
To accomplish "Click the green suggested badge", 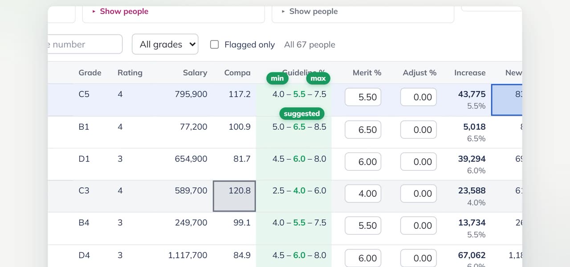I will click(302, 113).
